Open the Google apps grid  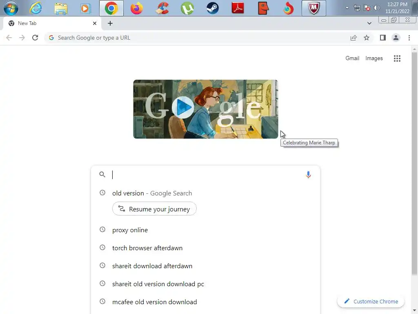point(397,58)
